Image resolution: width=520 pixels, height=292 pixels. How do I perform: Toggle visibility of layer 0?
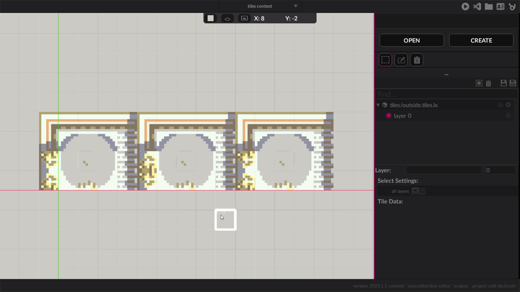[508, 116]
